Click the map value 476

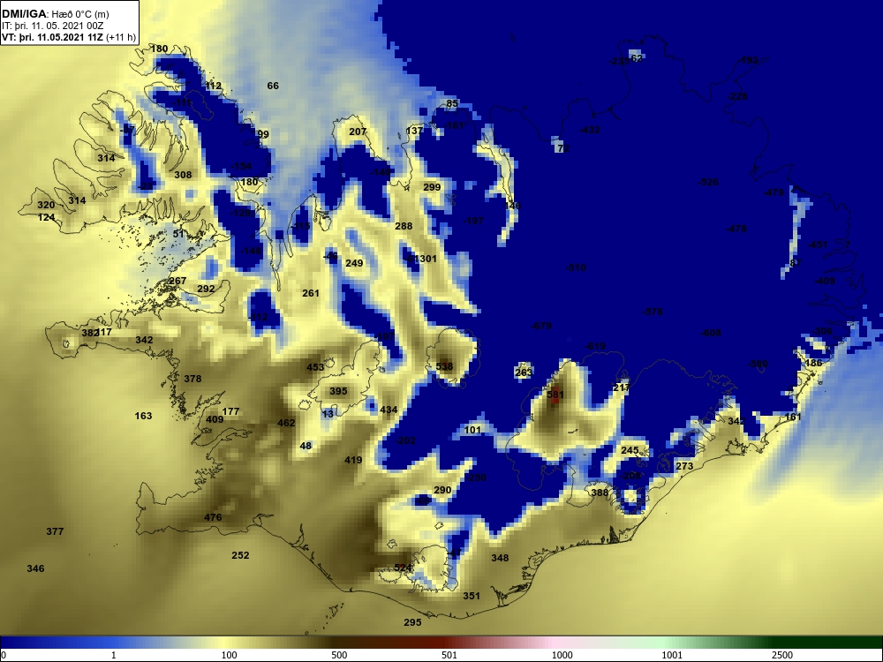213,517
